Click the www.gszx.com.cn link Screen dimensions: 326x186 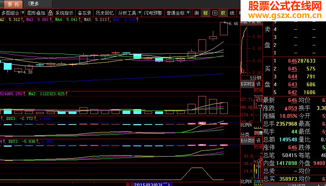(285, 15)
